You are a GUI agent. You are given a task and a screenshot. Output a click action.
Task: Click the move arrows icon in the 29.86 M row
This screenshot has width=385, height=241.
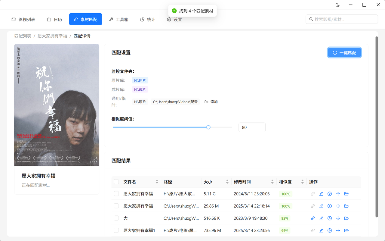(x=338, y=206)
